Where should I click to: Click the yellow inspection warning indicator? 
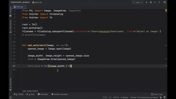pos(166,10)
